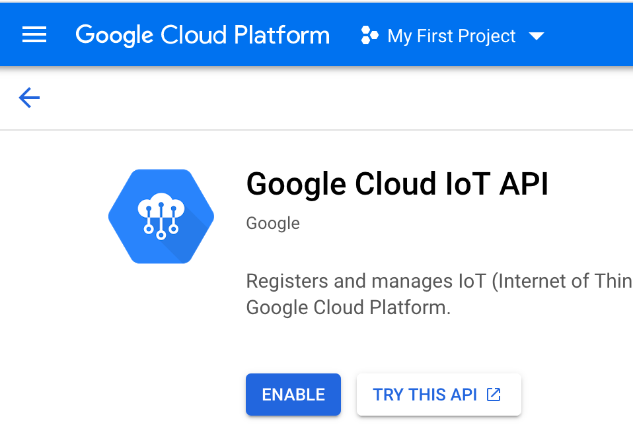633x446 pixels.
Task: Select the Google Cloud IoT API title
Action: pos(397,184)
